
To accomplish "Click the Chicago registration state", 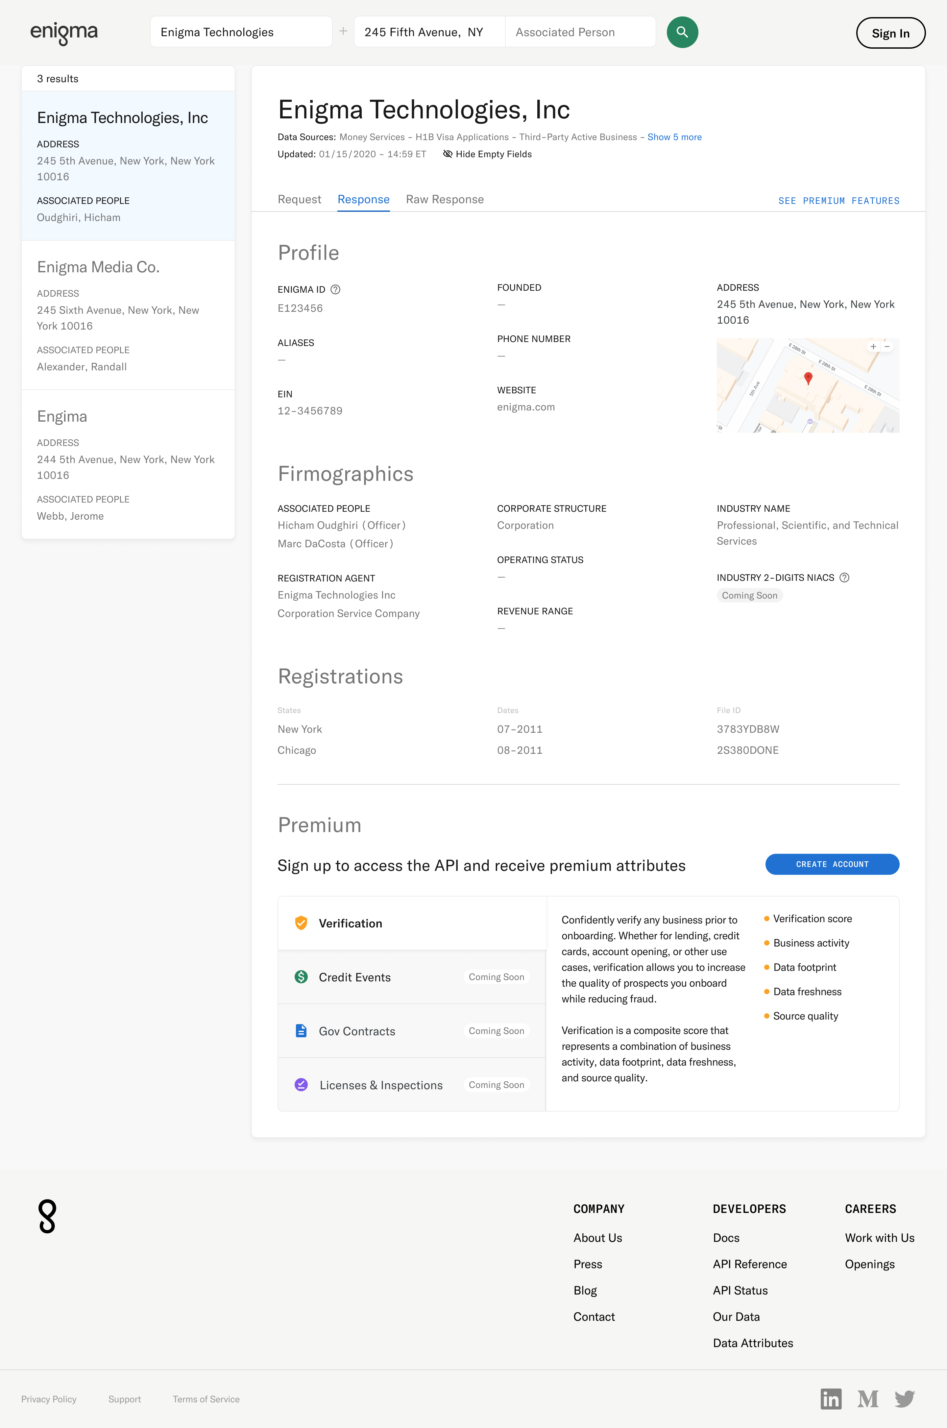I will (x=297, y=750).
